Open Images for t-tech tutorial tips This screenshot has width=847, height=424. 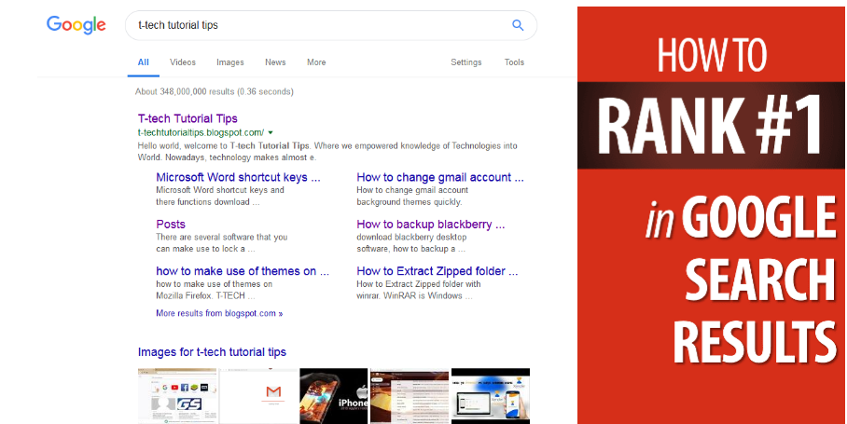click(x=212, y=352)
